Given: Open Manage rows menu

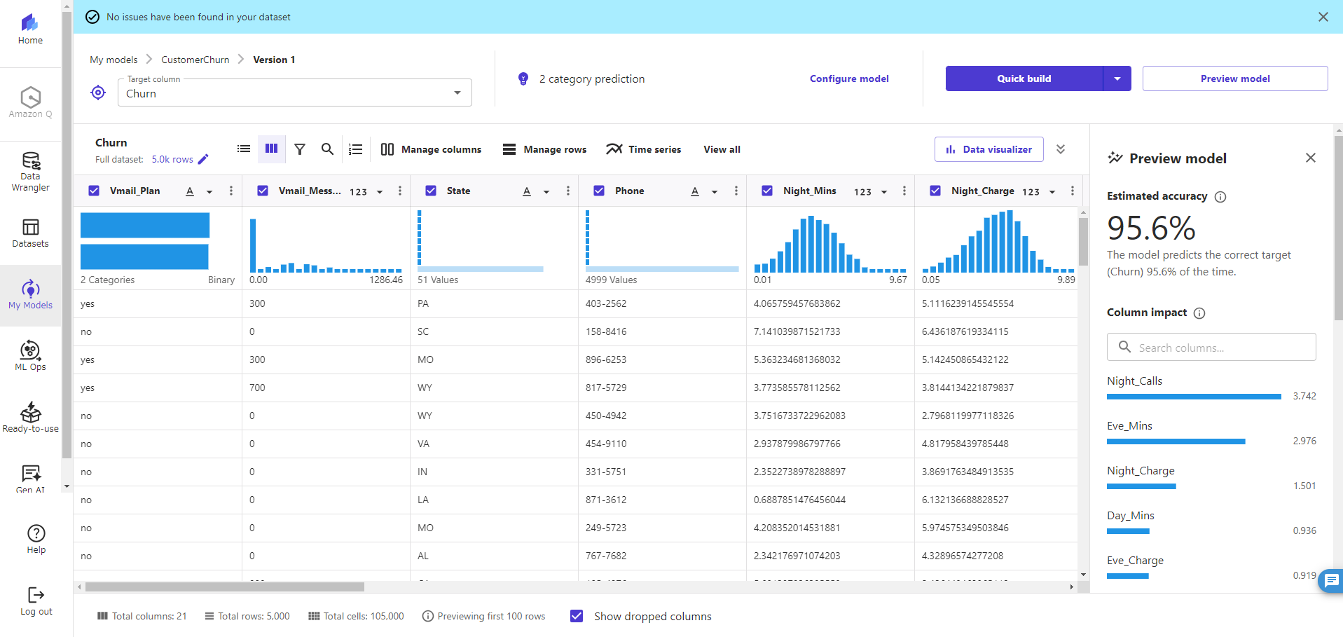Looking at the screenshot, I should click(x=545, y=149).
